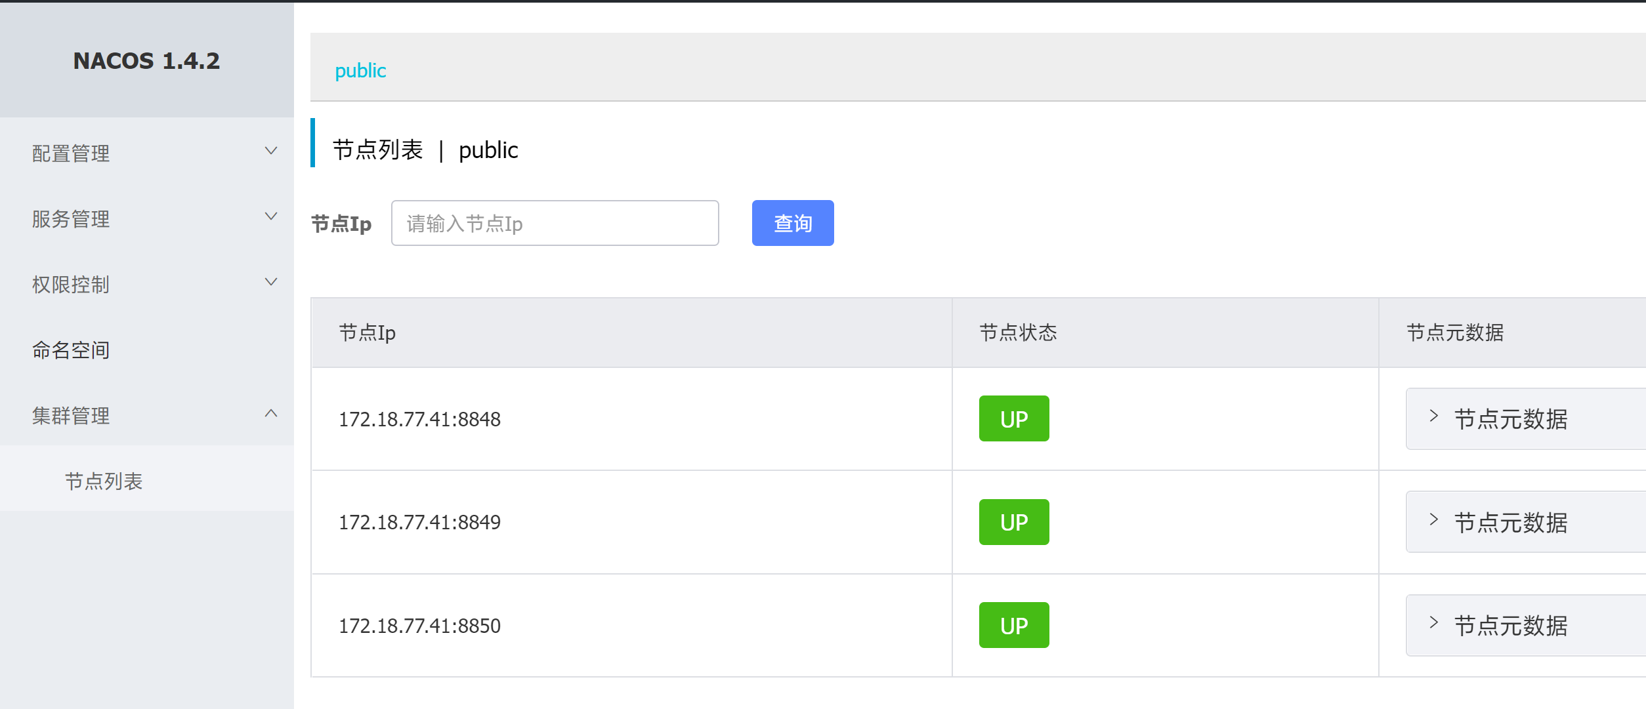Click UP status badge for node 8848
The image size is (1646, 709).
[x=1013, y=419]
